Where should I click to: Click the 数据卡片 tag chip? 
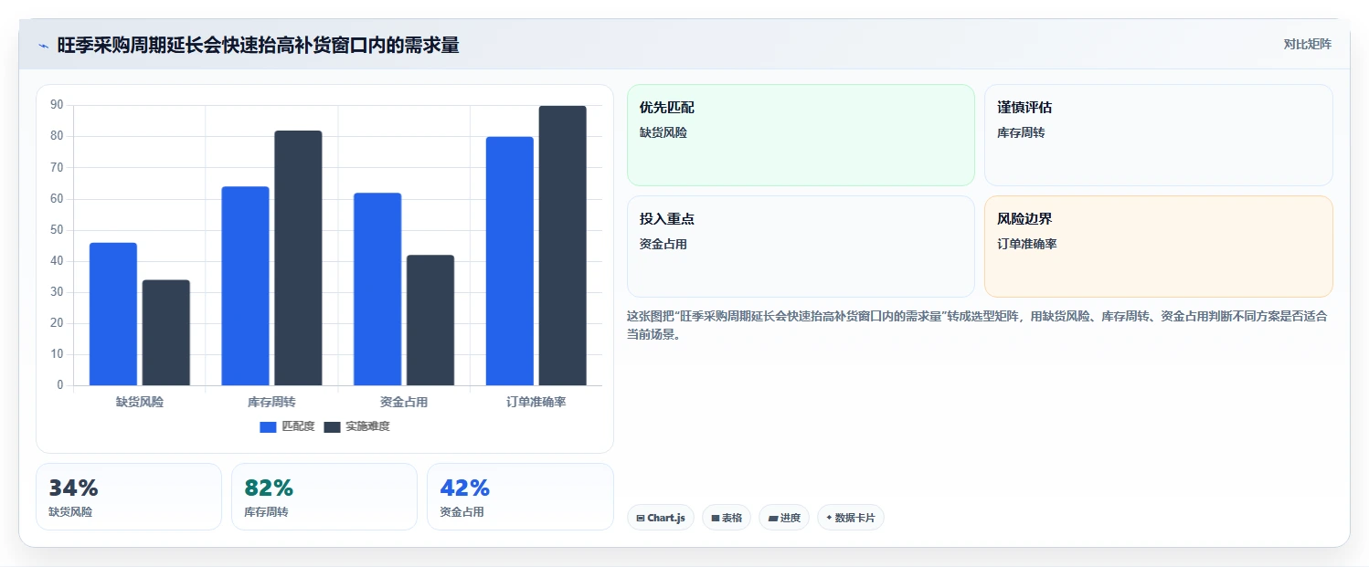pyautogui.click(x=851, y=518)
